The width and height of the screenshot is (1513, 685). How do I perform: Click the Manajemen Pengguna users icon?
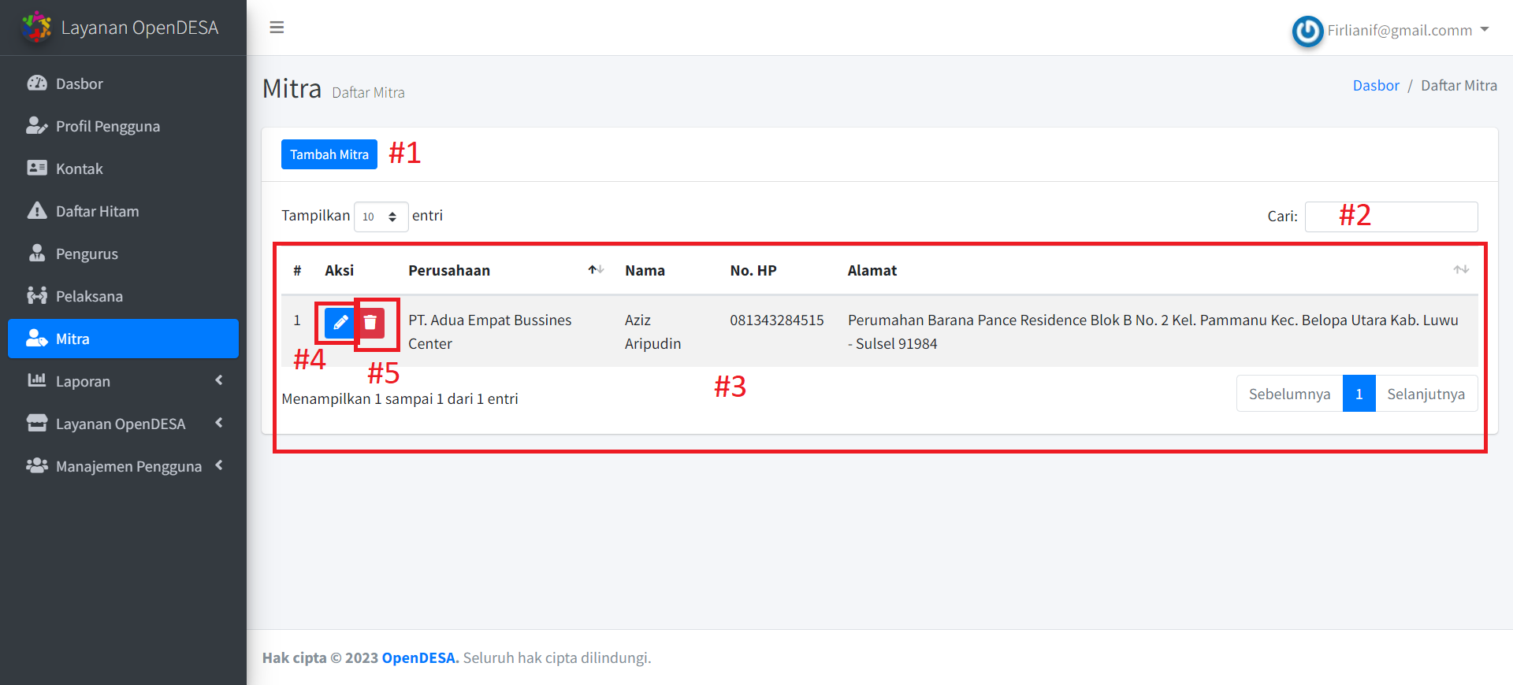pos(37,466)
